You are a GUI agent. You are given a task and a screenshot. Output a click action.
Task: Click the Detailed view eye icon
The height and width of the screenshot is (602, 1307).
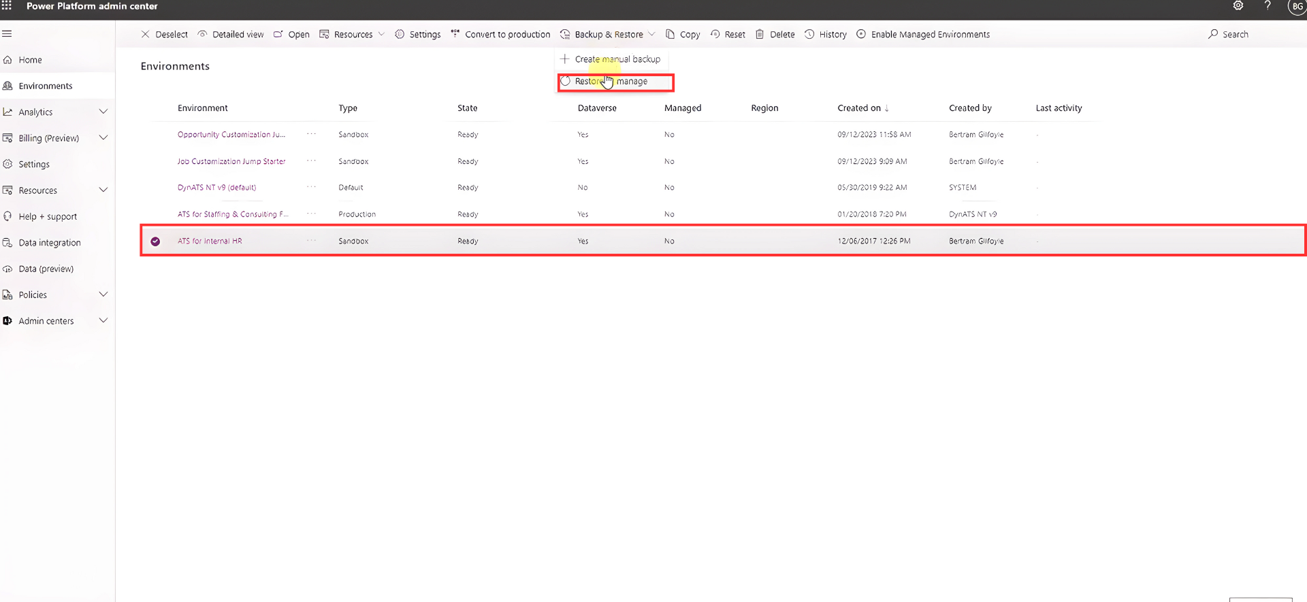click(202, 34)
